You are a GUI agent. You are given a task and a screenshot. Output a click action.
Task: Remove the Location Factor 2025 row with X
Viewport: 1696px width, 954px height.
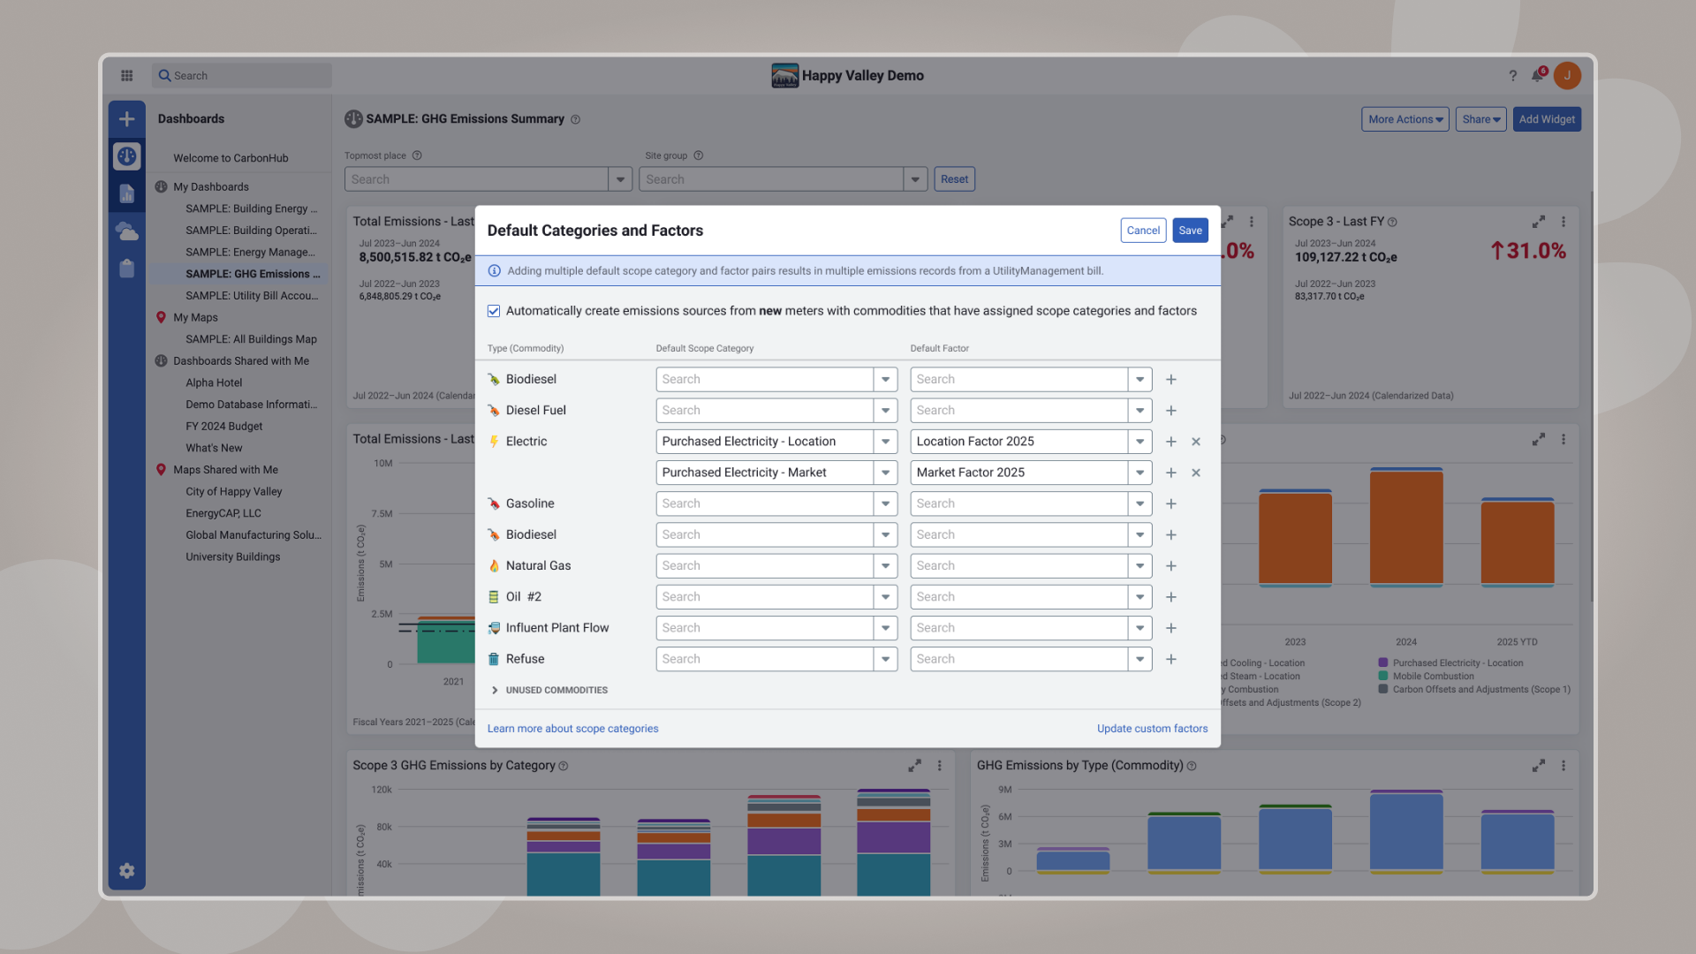1195,442
